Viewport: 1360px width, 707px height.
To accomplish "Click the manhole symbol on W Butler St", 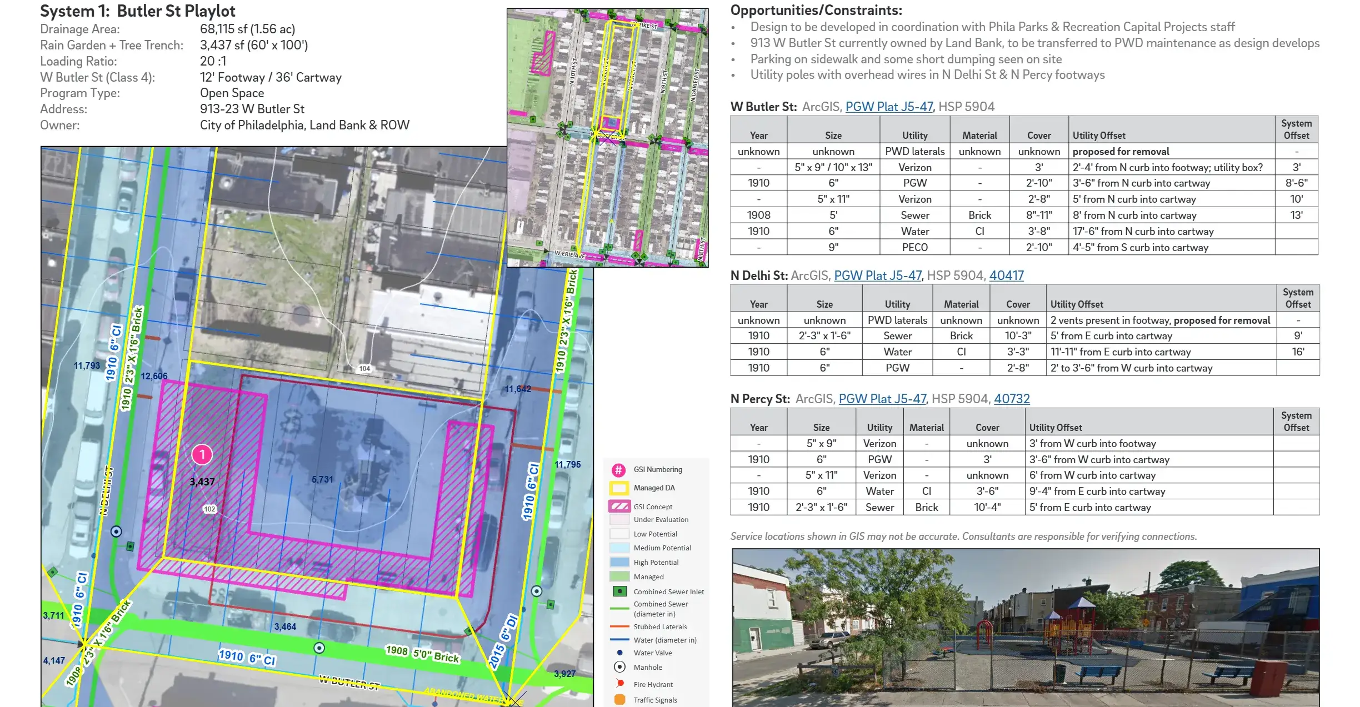I will tap(319, 648).
